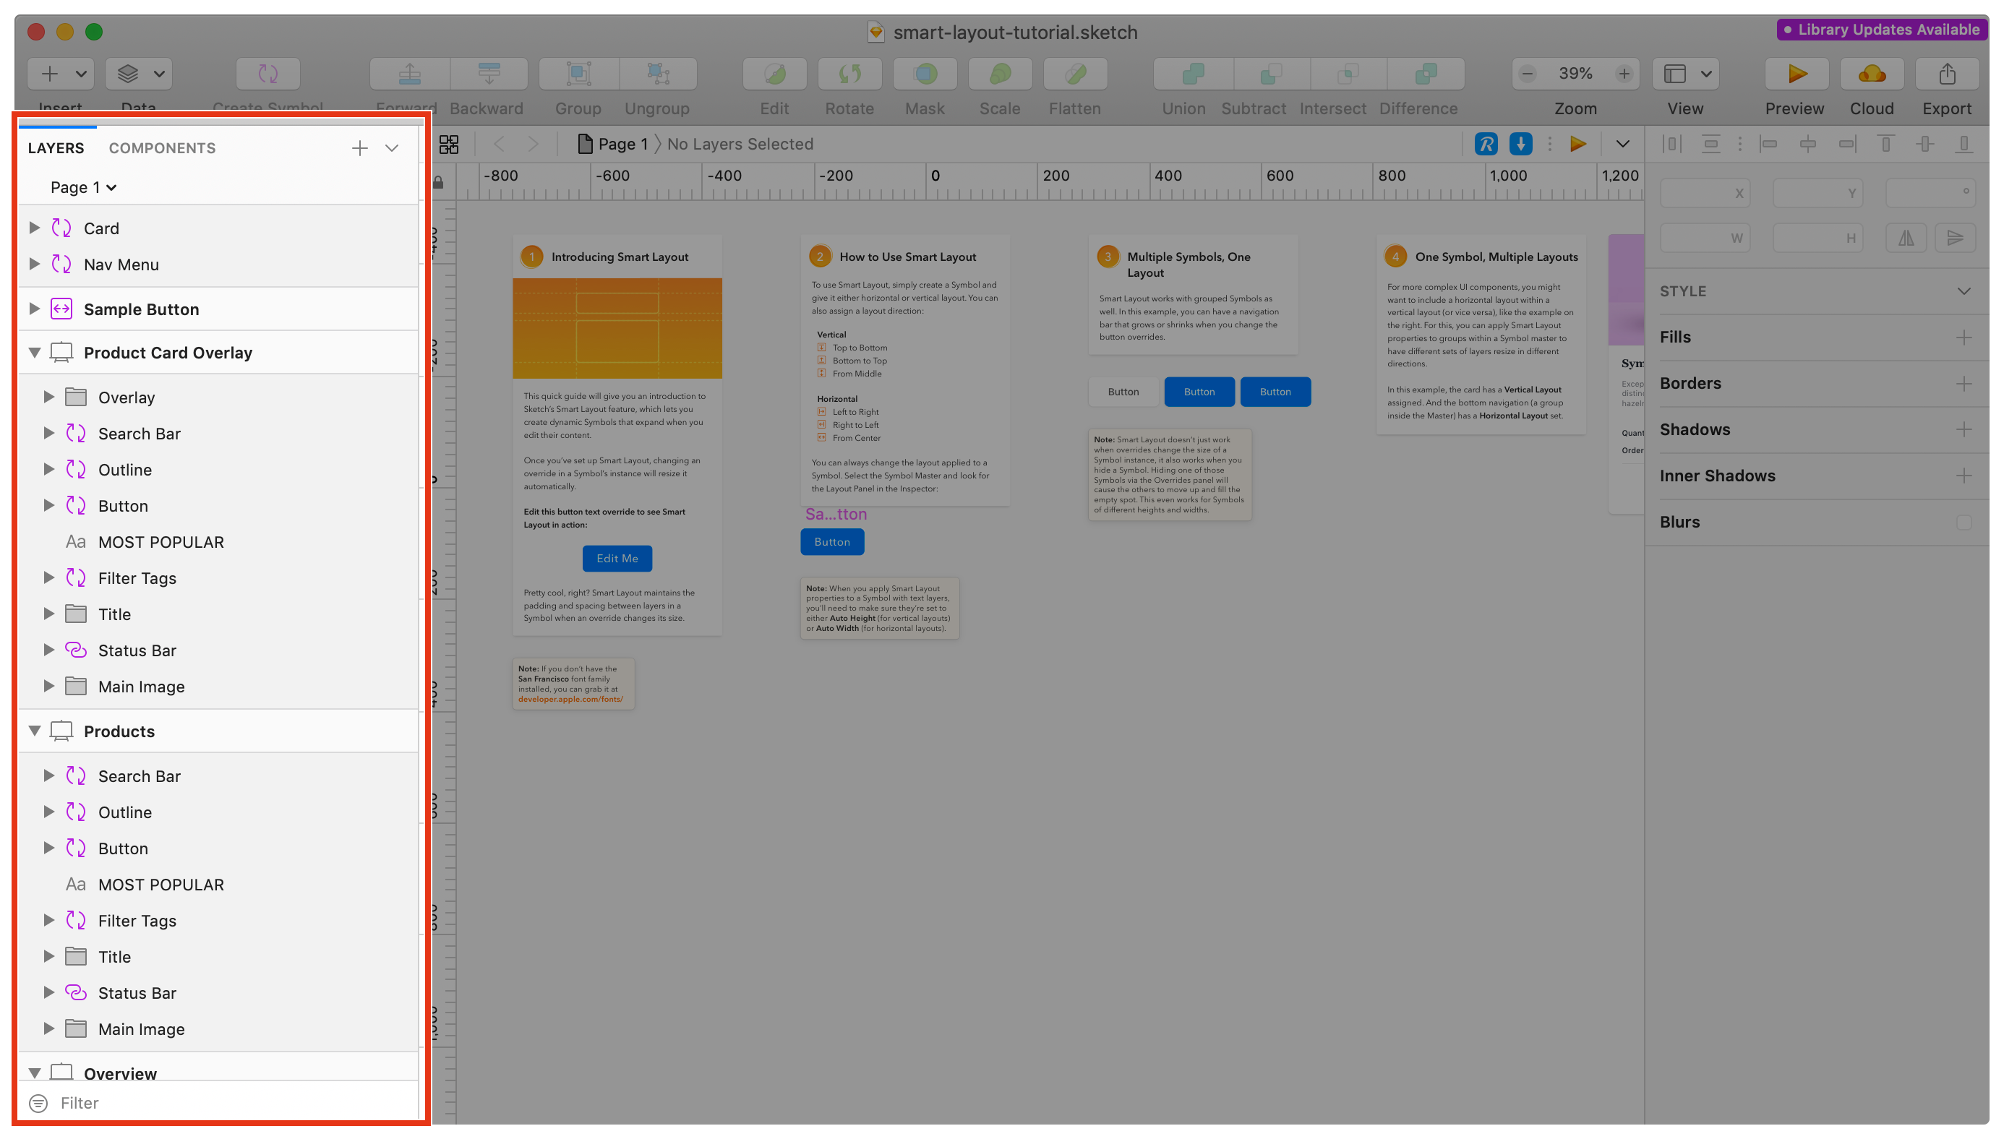Add a new page with plus icon
The width and height of the screenshot is (2004, 1139).
click(x=359, y=148)
